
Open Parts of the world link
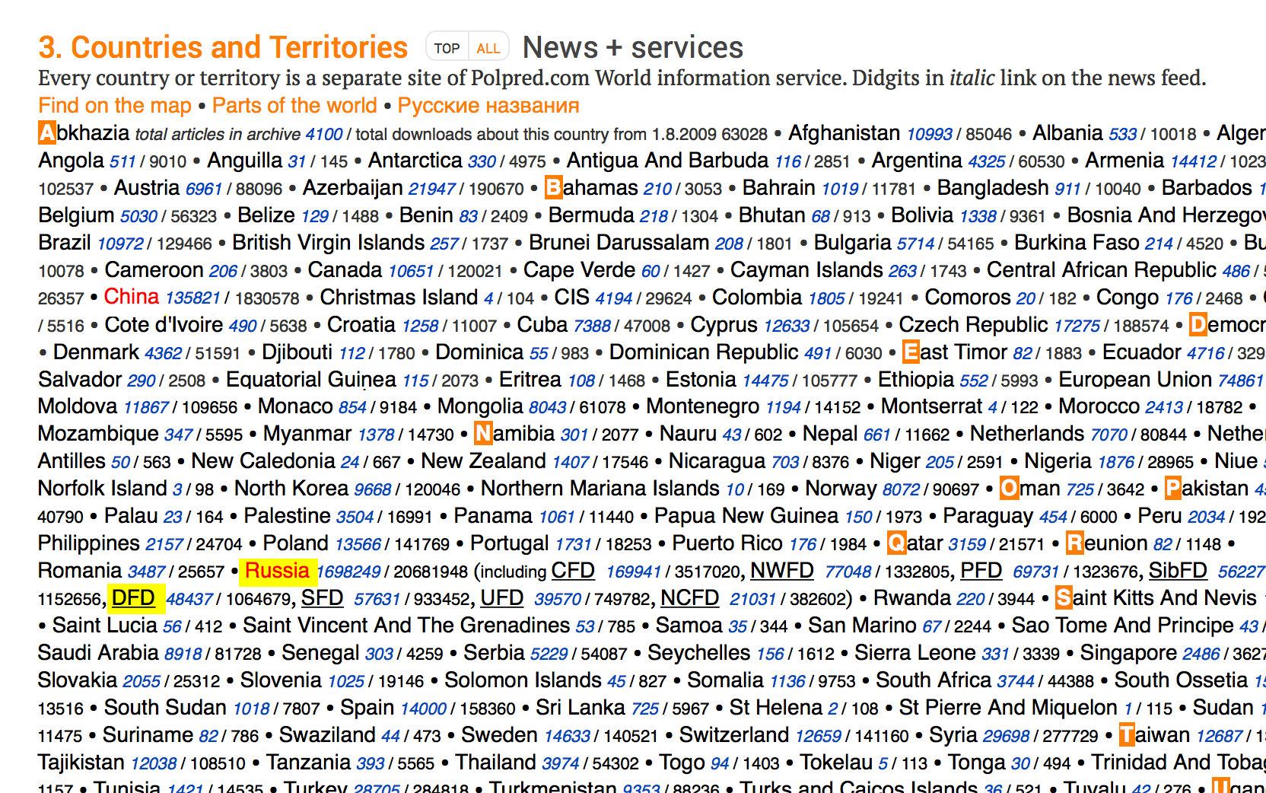tap(294, 106)
